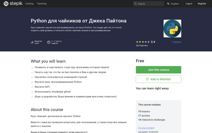Click the 'About this course' heading

click(x=47, y=110)
